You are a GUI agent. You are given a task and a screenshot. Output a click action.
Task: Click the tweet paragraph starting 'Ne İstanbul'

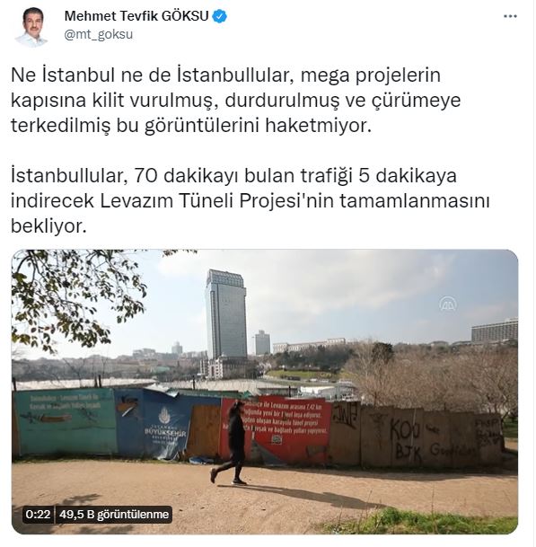coord(236,100)
